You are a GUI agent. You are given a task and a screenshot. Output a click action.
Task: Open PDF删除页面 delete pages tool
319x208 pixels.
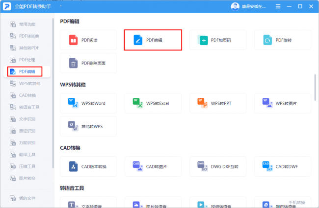[x=88, y=63]
